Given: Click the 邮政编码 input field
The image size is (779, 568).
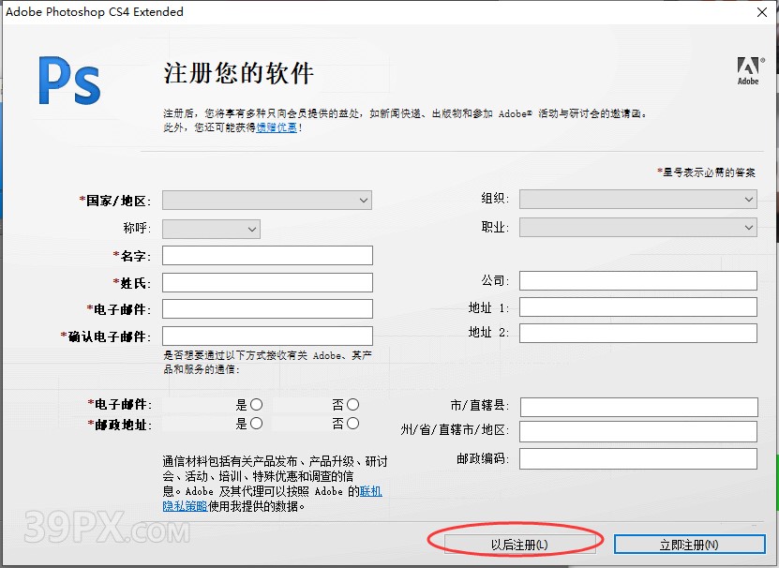Looking at the screenshot, I should point(640,456).
